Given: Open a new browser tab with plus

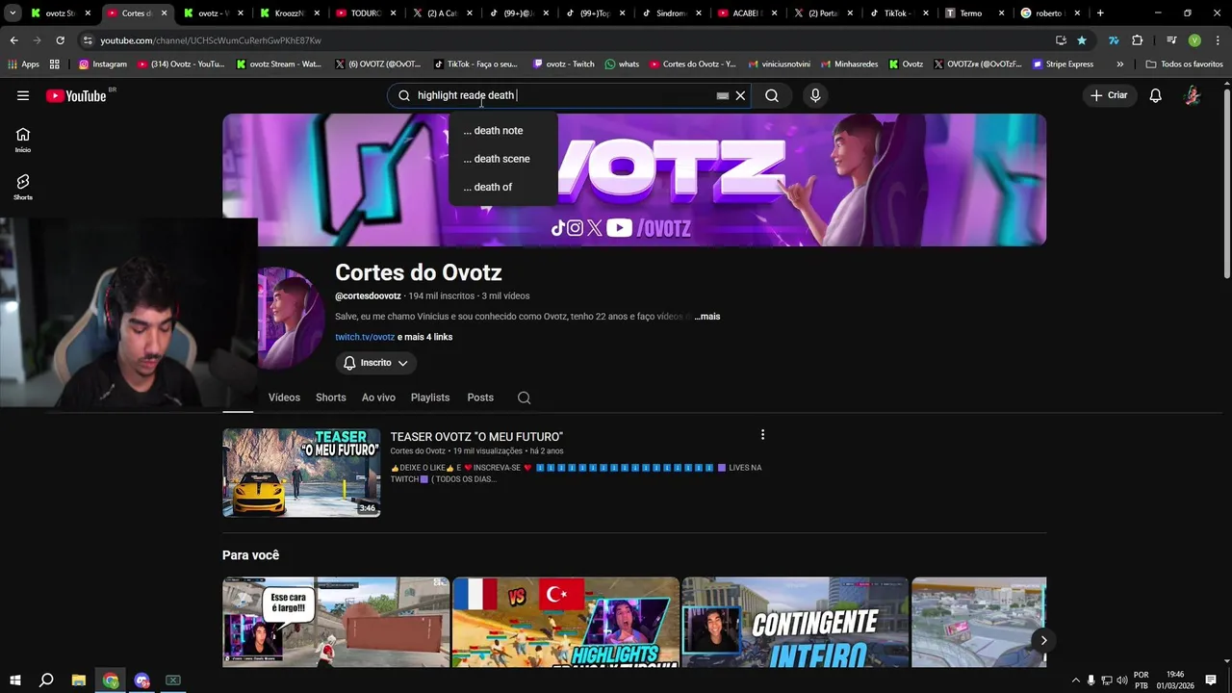Looking at the screenshot, I should tap(1100, 13).
